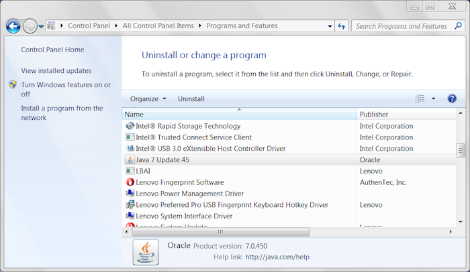Open Install a program from the network
This screenshot has height=272, width=470.
[x=62, y=113]
